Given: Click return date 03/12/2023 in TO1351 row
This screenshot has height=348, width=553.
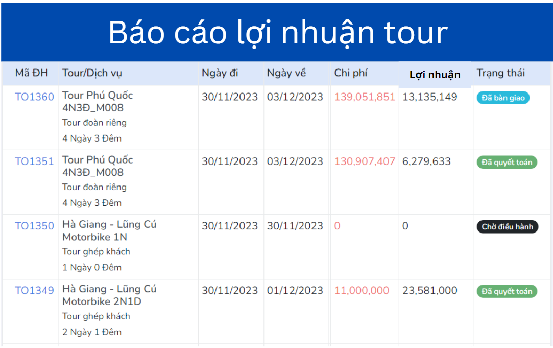Looking at the screenshot, I should coord(295,161).
